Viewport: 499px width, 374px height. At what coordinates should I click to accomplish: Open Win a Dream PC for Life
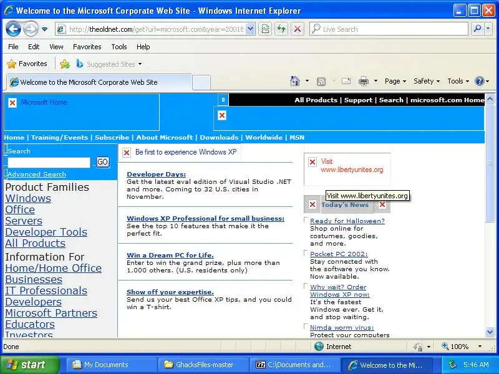[x=170, y=255]
